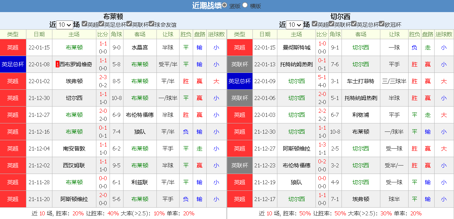This screenshot has width=454, height=219.
Task: Click the 2-3 score against 埃弗顿
Action: [x=103, y=77]
